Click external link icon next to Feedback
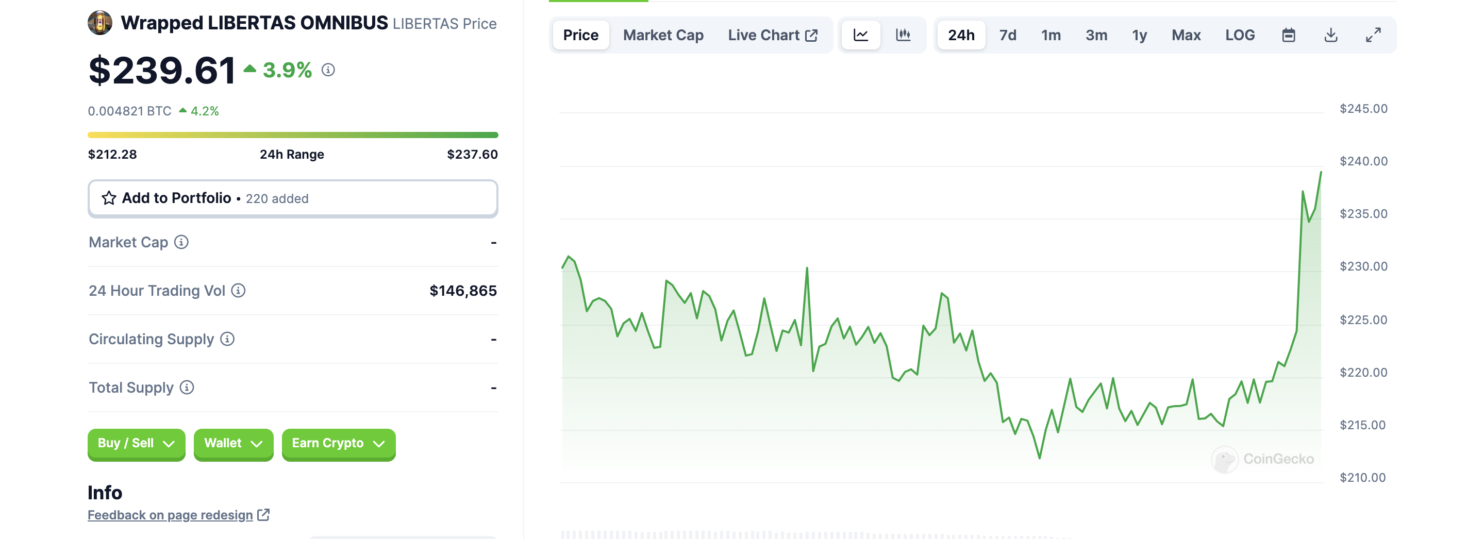 coord(263,515)
